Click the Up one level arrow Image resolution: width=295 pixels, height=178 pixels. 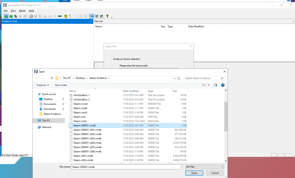(x=52, y=78)
